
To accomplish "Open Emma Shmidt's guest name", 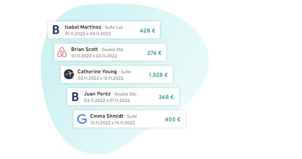I will [107, 116].
